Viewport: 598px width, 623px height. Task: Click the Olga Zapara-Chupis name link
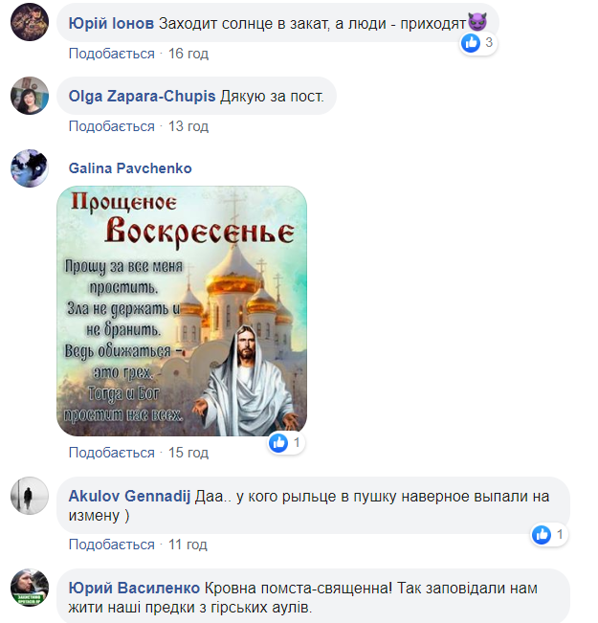click(142, 96)
